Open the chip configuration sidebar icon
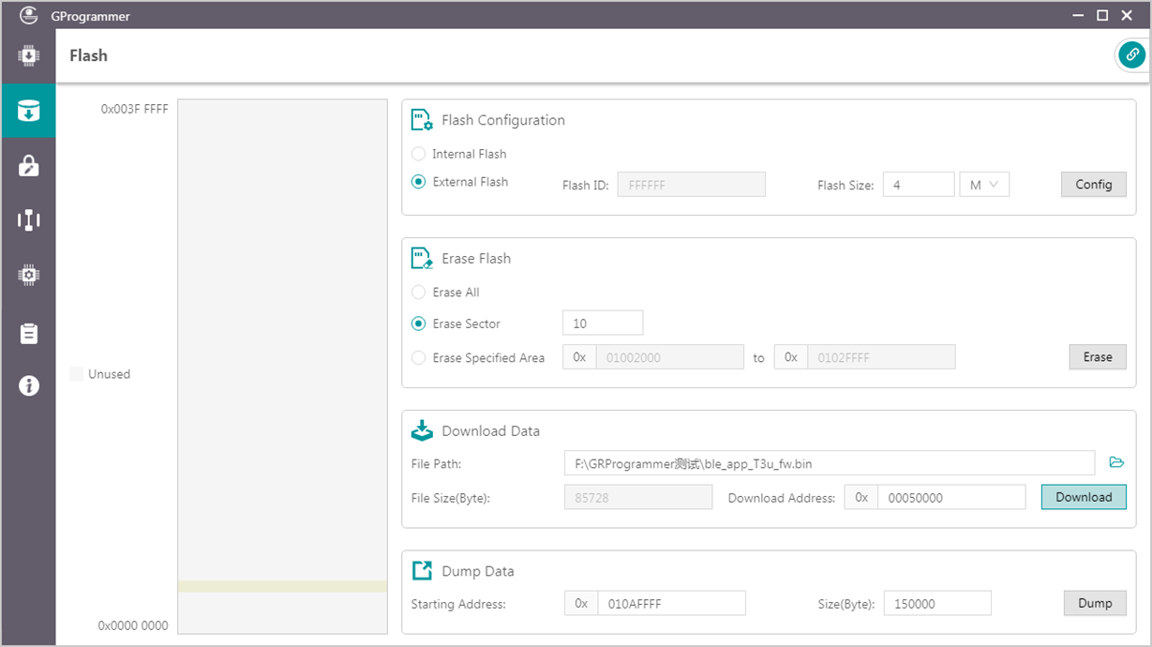This screenshot has width=1152, height=647. pos(28,275)
